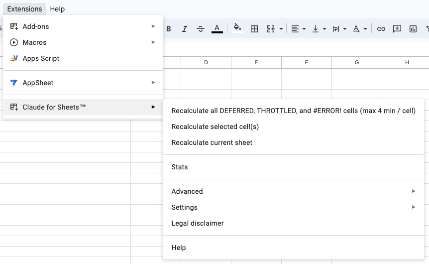Expand Settings submenu arrow
The height and width of the screenshot is (264, 429).
coord(414,207)
